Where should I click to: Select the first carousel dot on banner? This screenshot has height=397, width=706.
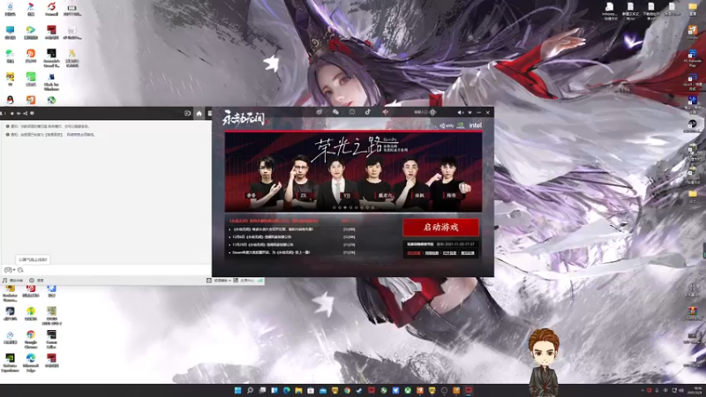[334, 207]
